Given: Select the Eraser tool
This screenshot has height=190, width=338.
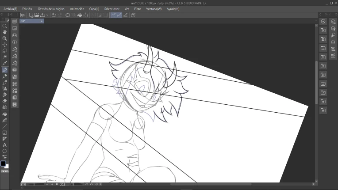Looking at the screenshot, I should [4, 101].
